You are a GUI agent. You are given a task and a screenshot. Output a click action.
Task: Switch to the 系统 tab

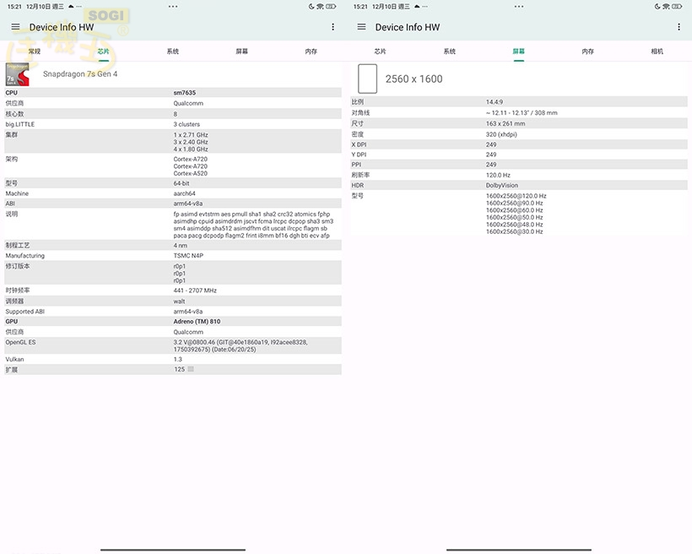173,51
